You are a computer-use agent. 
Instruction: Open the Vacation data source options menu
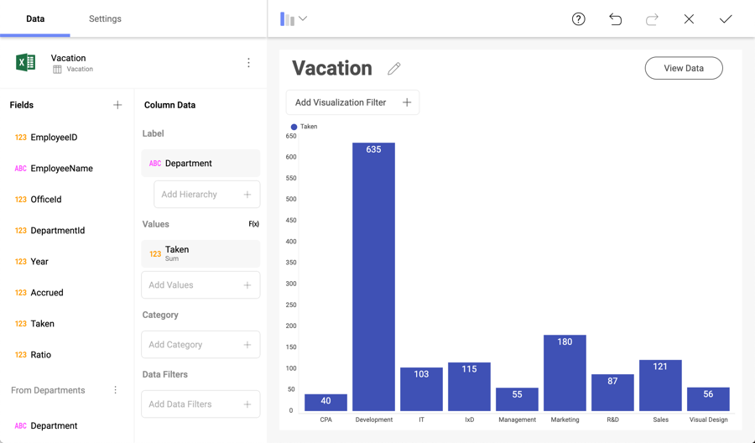pos(248,63)
